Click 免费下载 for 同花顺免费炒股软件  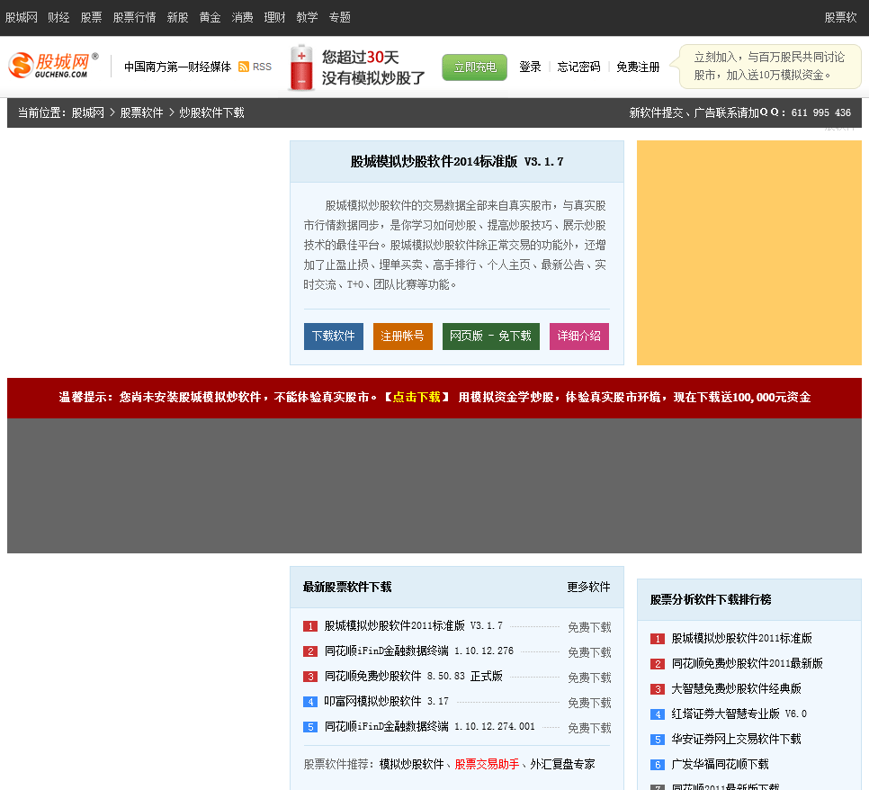coord(590,678)
